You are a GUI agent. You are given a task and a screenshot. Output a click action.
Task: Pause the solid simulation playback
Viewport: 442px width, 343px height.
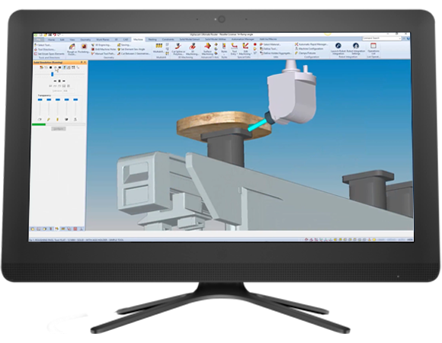tap(59, 81)
